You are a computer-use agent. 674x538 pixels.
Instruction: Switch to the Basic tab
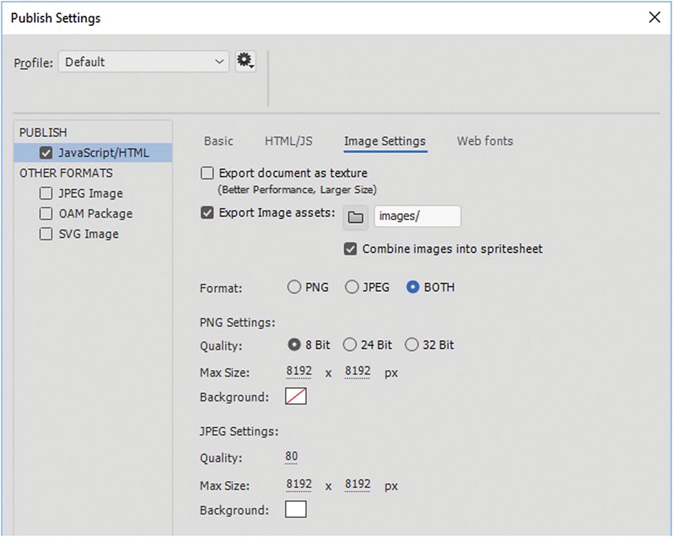(219, 141)
